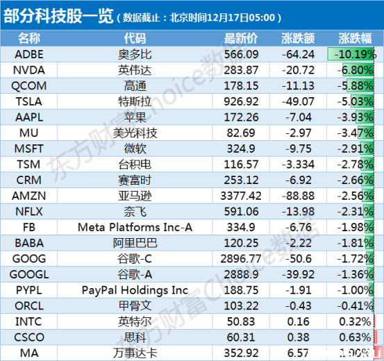
Task: Select the 甲骨文 name cell
Action: click(x=135, y=306)
